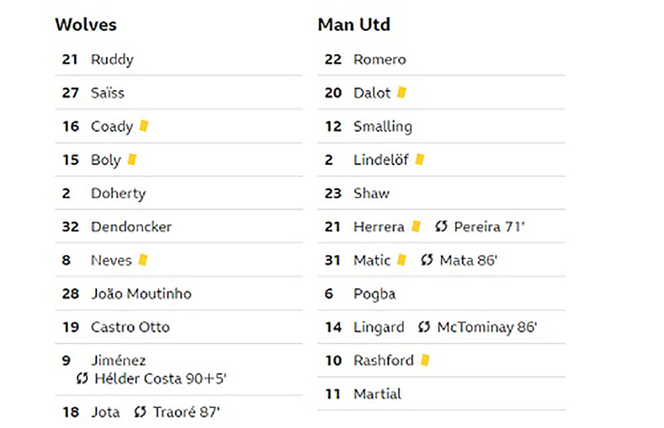Click the substitution icon before Hélder Costa
The height and width of the screenshot is (428, 664).
(82, 378)
